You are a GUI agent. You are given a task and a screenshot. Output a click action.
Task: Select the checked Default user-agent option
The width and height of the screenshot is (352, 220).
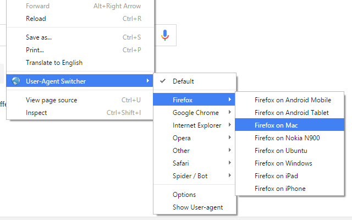183,81
